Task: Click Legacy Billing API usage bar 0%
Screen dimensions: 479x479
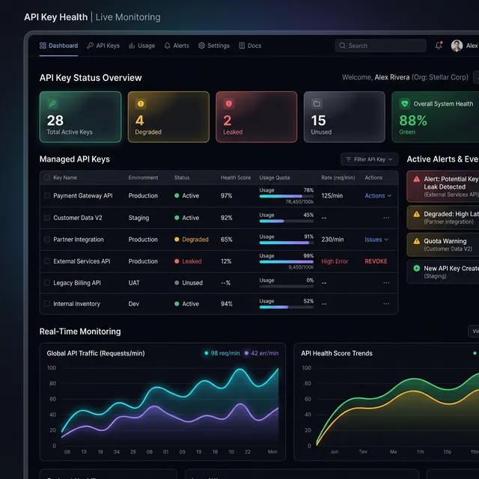Action: [287, 287]
